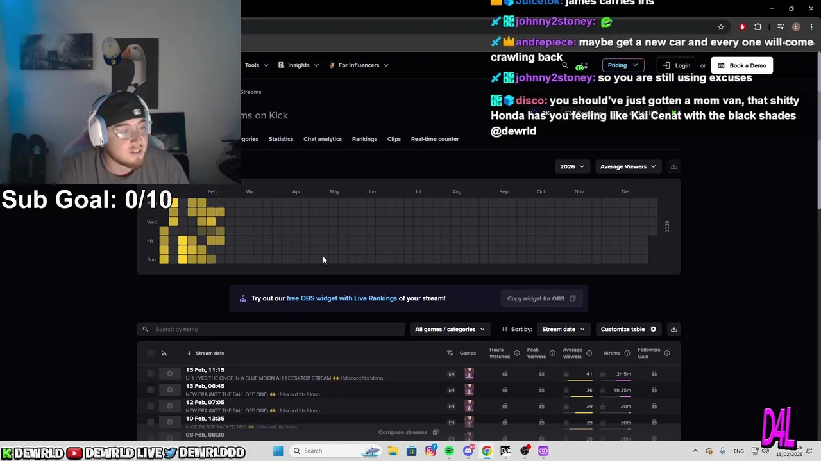This screenshot has width=821, height=461.
Task: Tick the checkbox for 10 Feb, 13:35 stream
Action: (150, 422)
